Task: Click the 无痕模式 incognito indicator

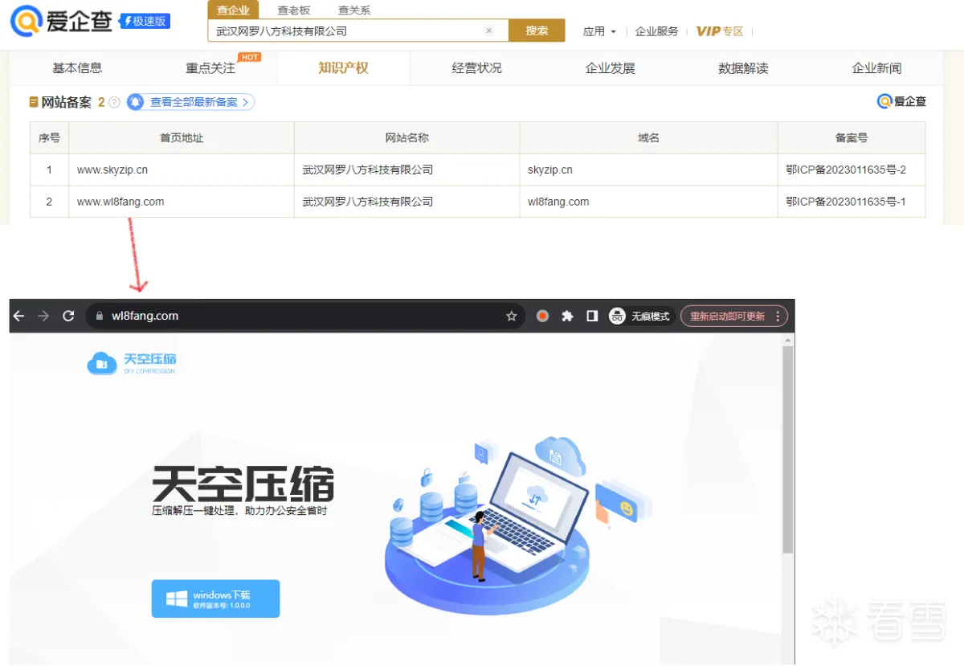Action: click(639, 317)
